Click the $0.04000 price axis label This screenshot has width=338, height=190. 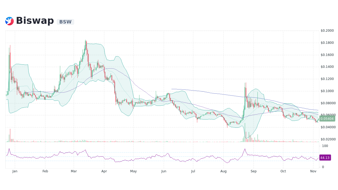(328, 127)
